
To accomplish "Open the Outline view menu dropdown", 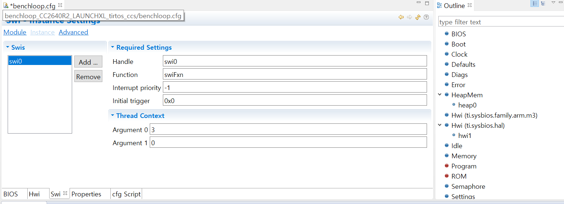I will click(553, 3).
